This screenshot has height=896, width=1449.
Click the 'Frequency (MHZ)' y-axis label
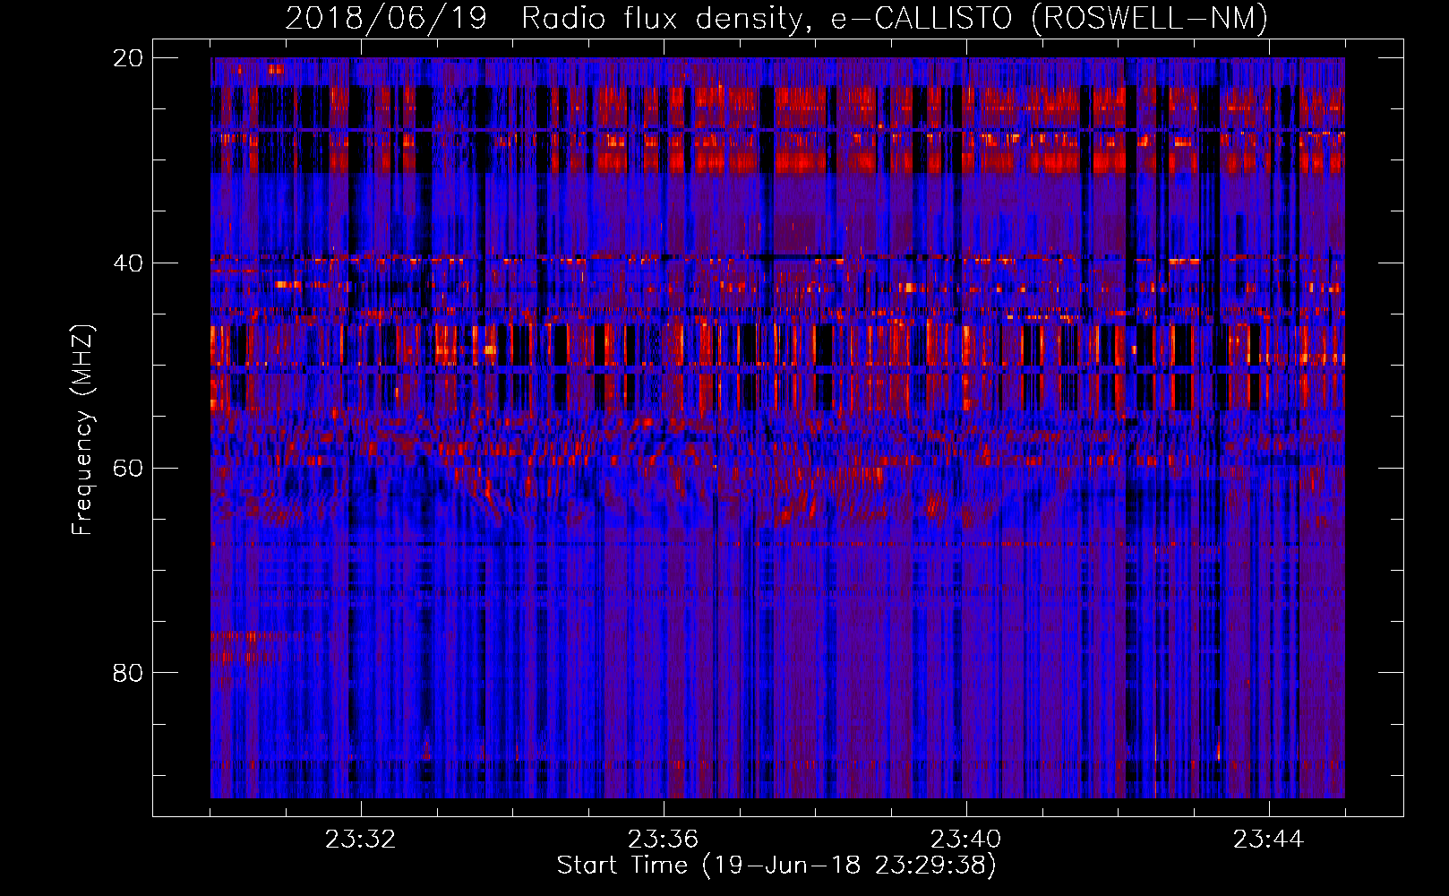(x=82, y=430)
